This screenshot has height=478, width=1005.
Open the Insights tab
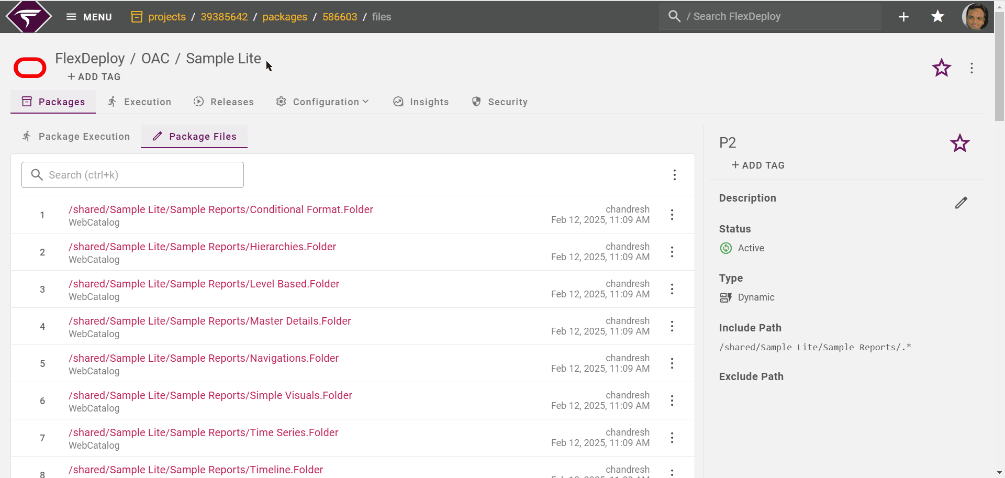click(421, 102)
